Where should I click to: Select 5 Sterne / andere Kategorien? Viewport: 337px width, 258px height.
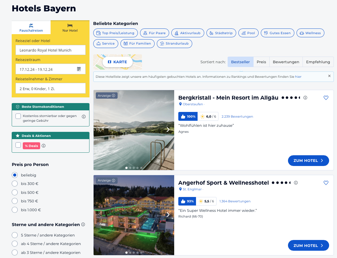pos(15,235)
